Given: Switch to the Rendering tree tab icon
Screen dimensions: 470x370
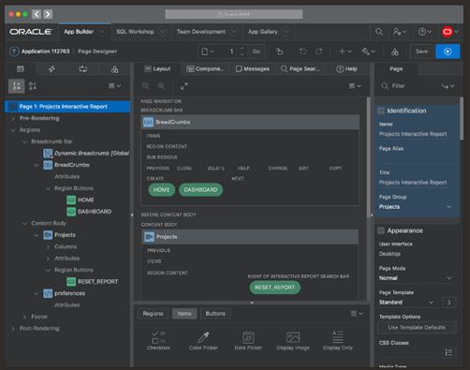Looking at the screenshot, I should (21, 69).
